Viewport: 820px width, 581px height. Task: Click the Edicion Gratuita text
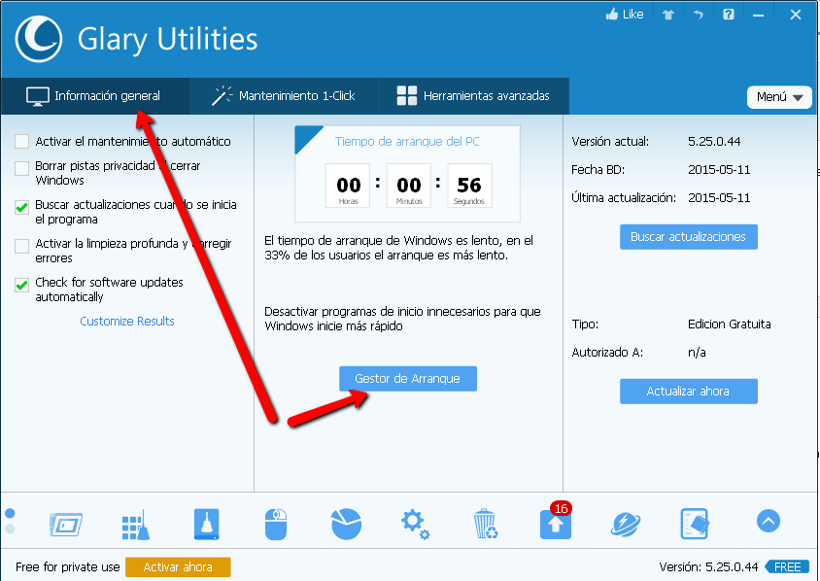(x=730, y=325)
